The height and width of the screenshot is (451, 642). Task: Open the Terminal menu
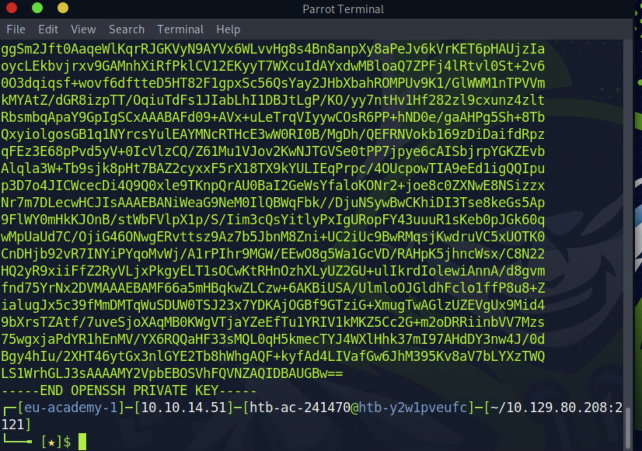click(x=180, y=29)
